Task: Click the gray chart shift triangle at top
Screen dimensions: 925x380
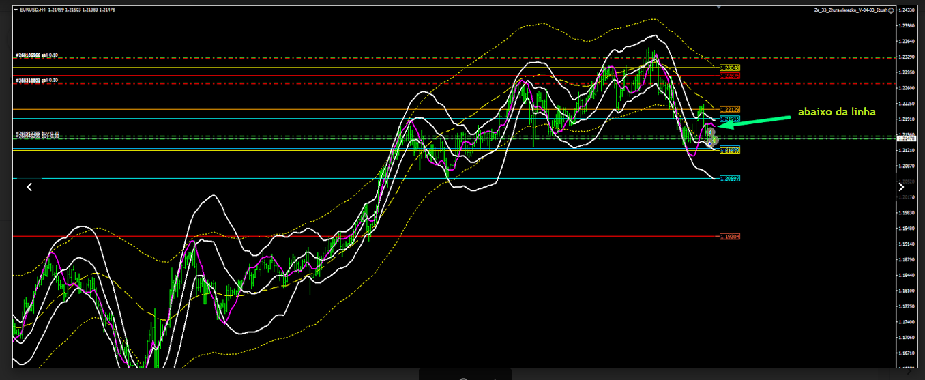Action: [x=718, y=6]
